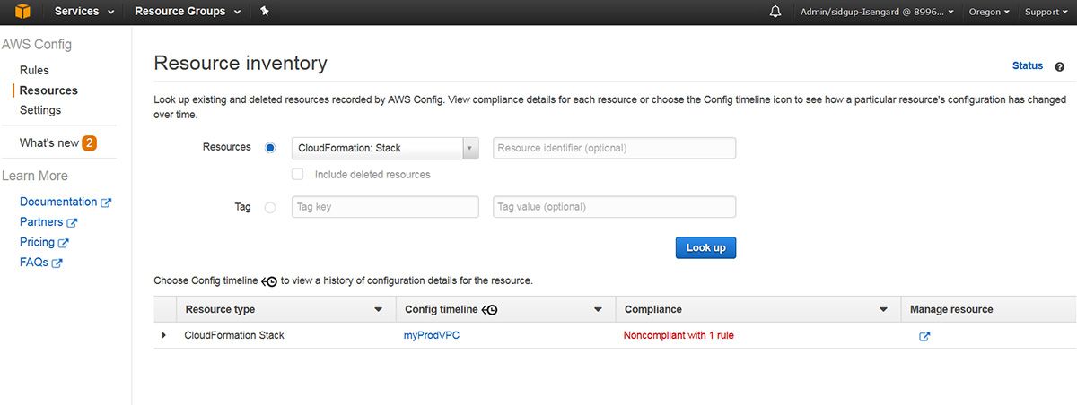Go to Rules in the sidebar

tap(34, 70)
